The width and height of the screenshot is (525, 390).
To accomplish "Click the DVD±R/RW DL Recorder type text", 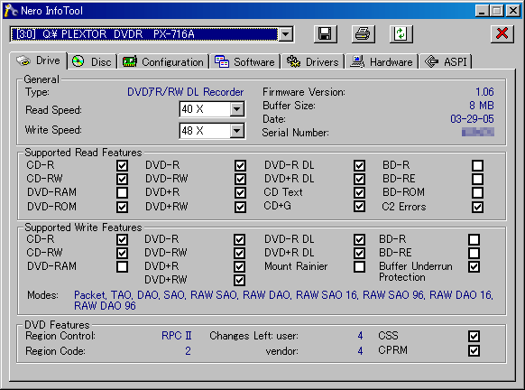I will [186, 92].
